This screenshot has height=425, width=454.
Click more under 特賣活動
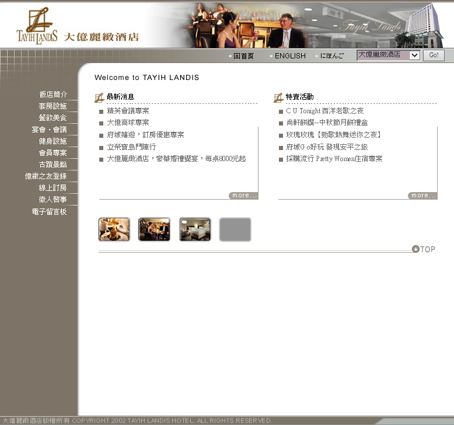422,196
